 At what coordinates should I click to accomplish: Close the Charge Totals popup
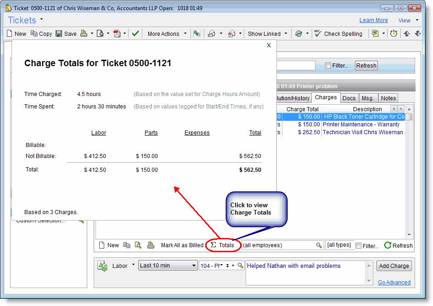coord(269,45)
